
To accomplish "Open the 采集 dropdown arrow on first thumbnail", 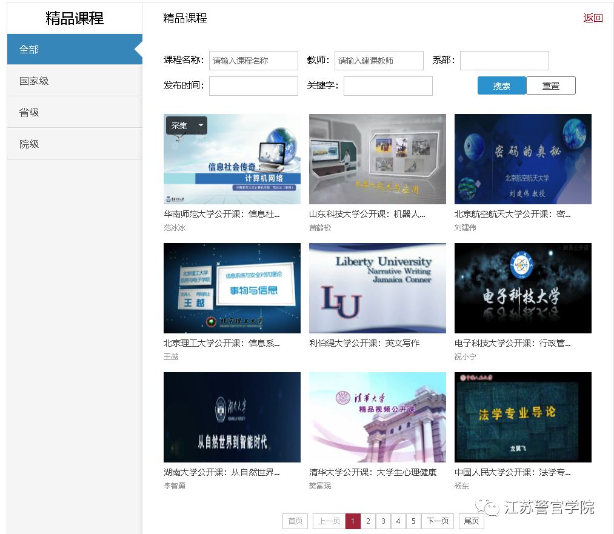I will pyautogui.click(x=201, y=125).
